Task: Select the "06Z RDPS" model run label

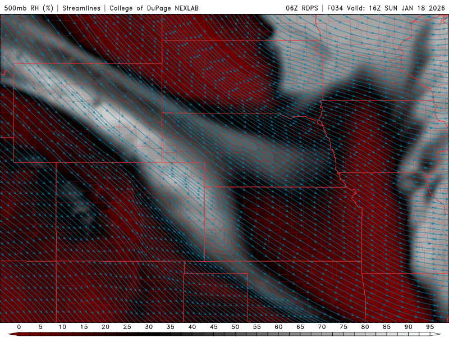Action: (x=302, y=8)
